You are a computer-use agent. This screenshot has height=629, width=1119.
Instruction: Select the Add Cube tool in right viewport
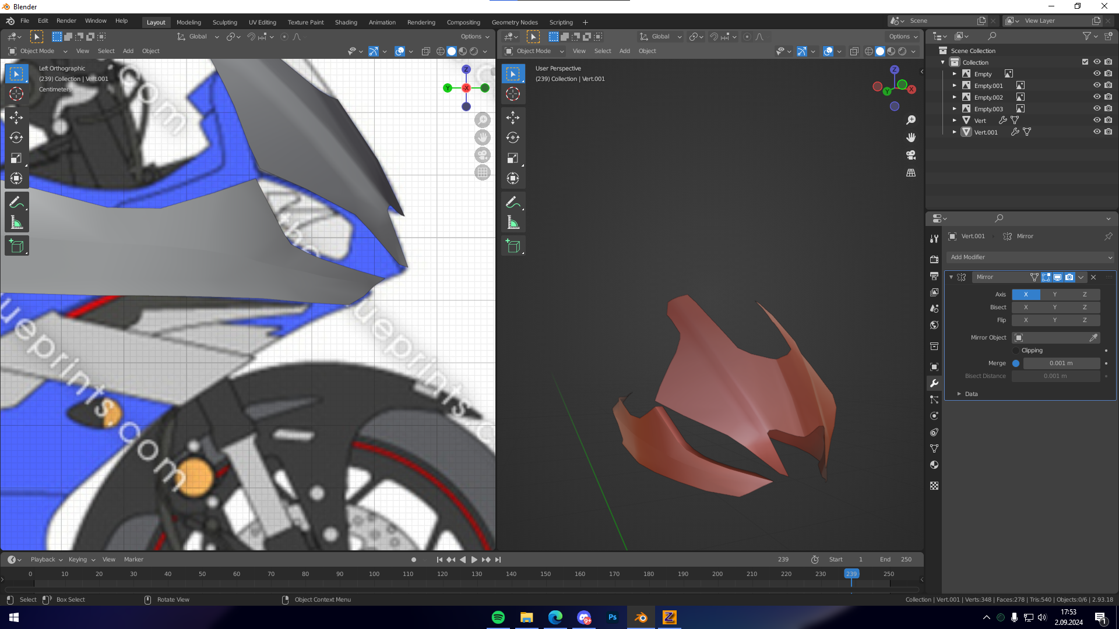[513, 246]
